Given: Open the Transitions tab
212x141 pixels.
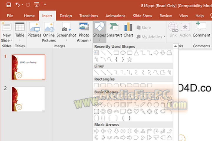Looking at the screenshot, I should pyautogui.click(x=89, y=16).
